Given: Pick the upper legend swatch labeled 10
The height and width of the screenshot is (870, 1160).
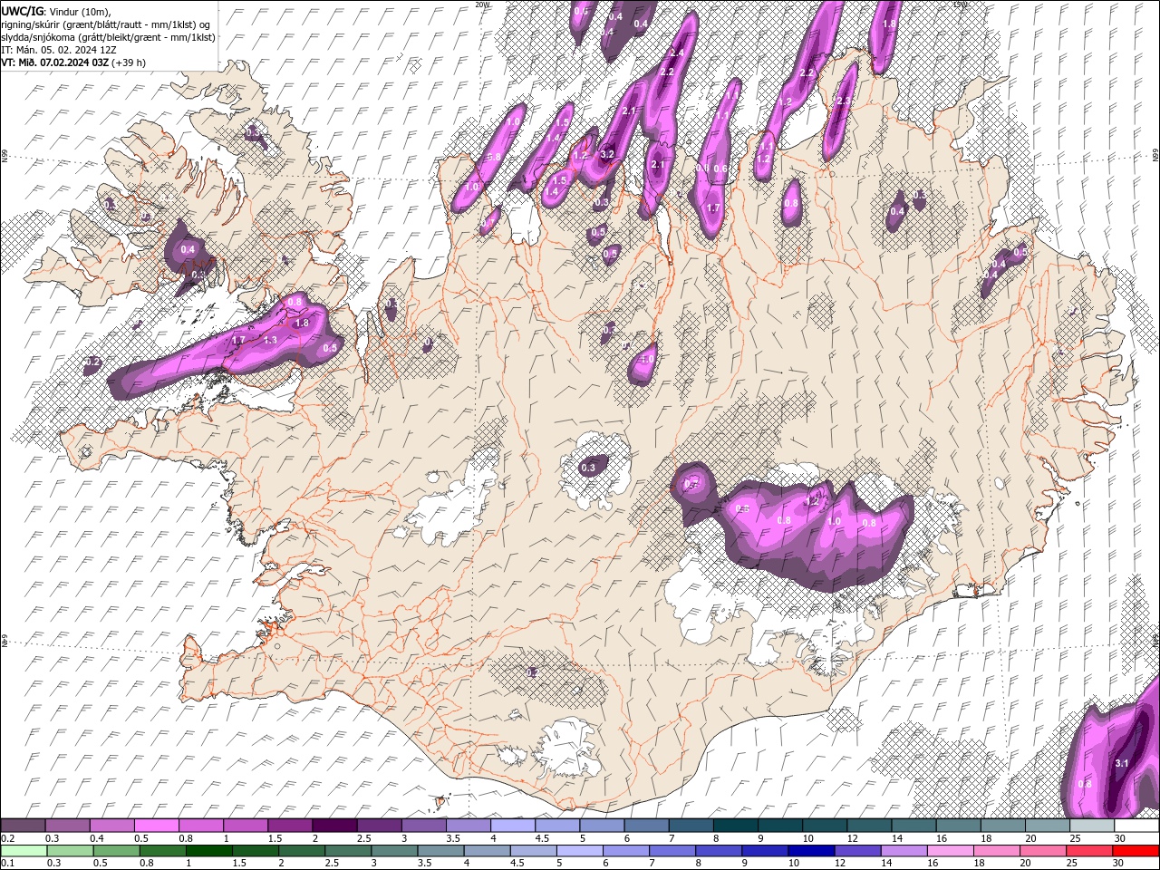Looking at the screenshot, I should pos(825,826).
